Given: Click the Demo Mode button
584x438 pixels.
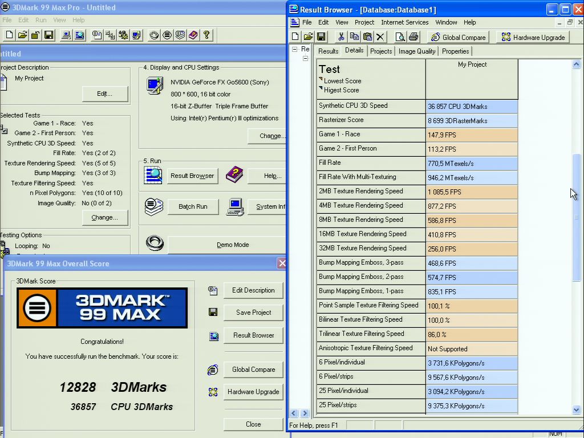Looking at the screenshot, I should click(x=227, y=245).
